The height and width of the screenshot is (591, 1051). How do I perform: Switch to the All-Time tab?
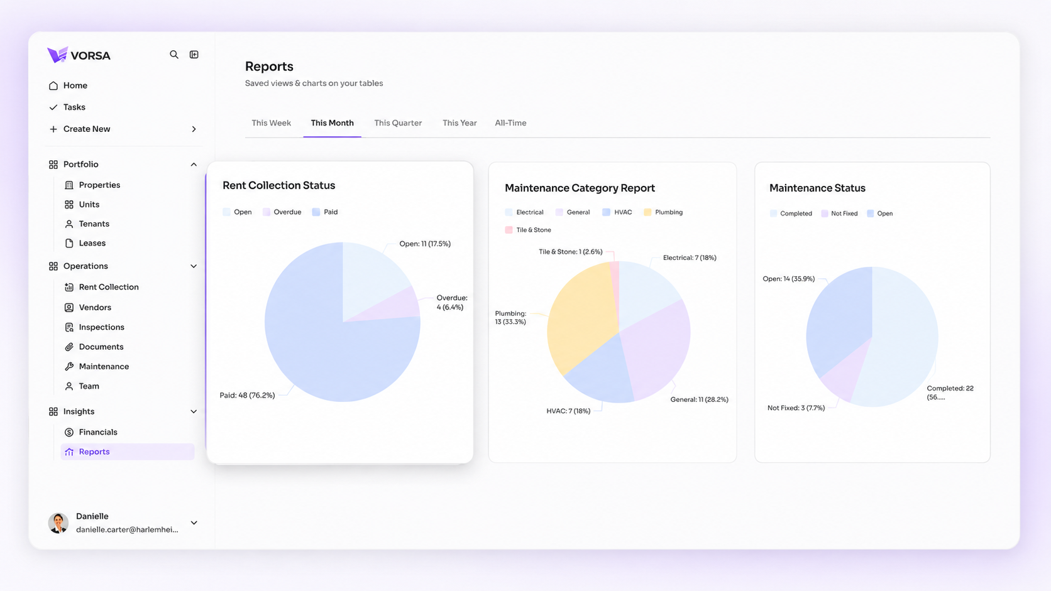(x=510, y=123)
